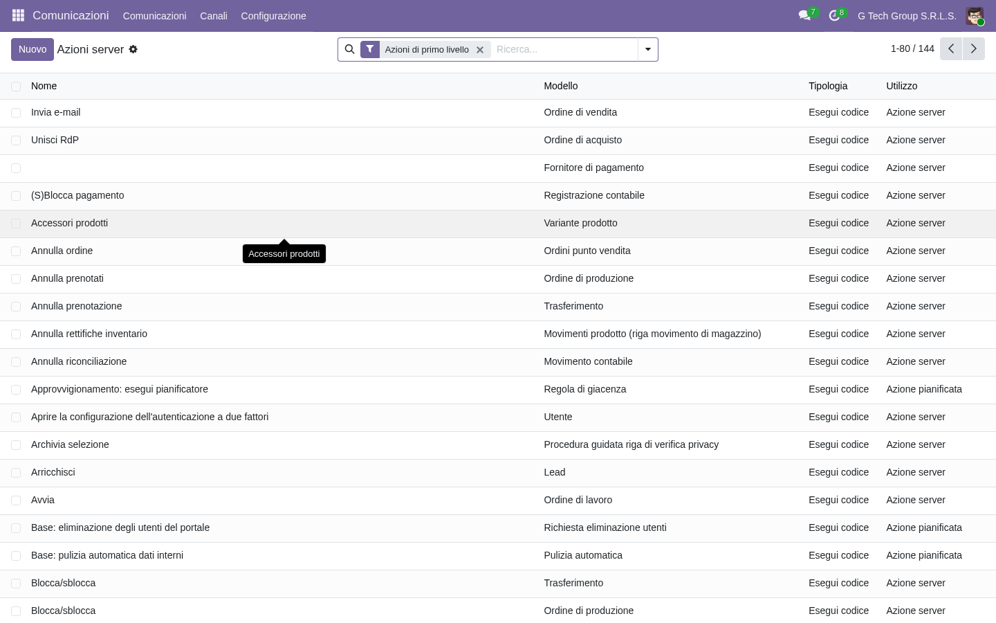Select all rows with header checkbox
The image size is (996, 623).
[x=16, y=86]
